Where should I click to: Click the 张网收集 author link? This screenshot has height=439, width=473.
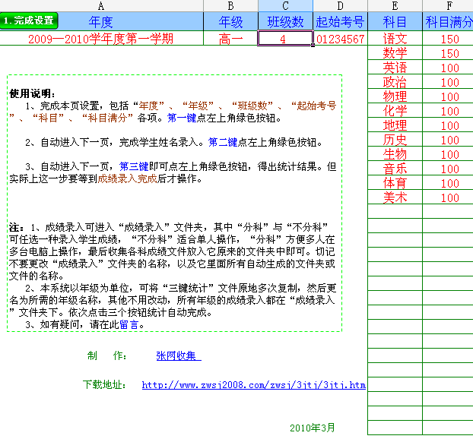click(178, 355)
